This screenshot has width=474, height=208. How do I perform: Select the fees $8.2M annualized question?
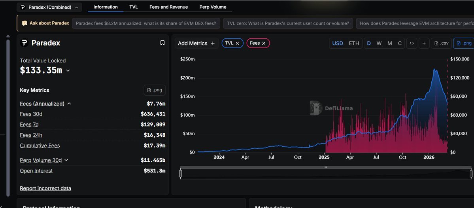pos(146,23)
